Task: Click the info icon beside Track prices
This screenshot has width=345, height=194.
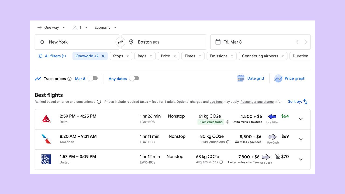Action: (70, 79)
